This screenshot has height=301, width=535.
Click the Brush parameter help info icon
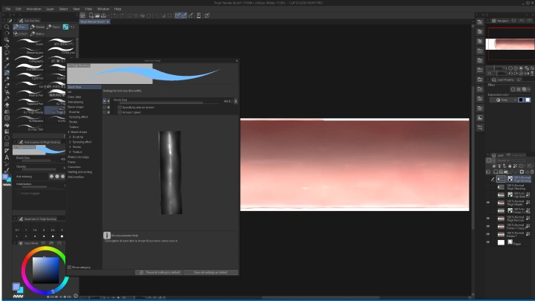pos(107,235)
